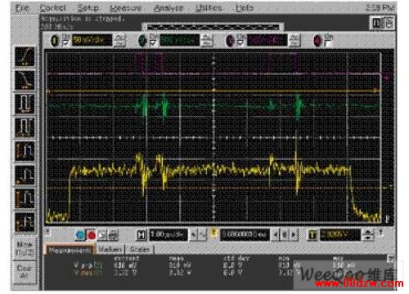Click the zero delay button
The width and height of the screenshot is (409, 294).
pos(285,234)
